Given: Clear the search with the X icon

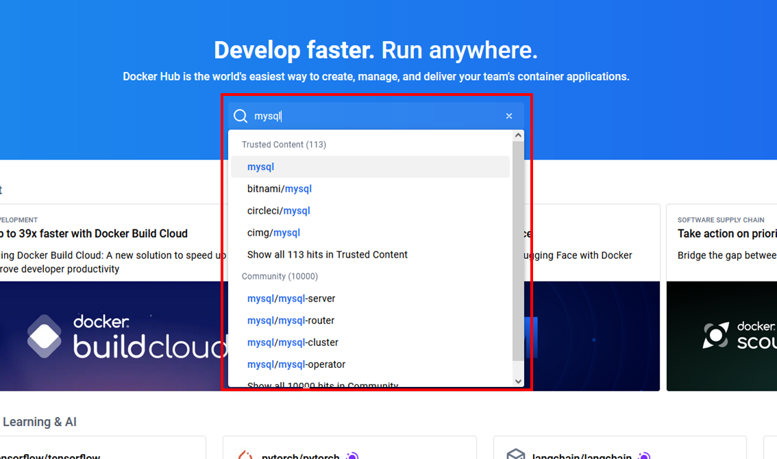Looking at the screenshot, I should (509, 116).
